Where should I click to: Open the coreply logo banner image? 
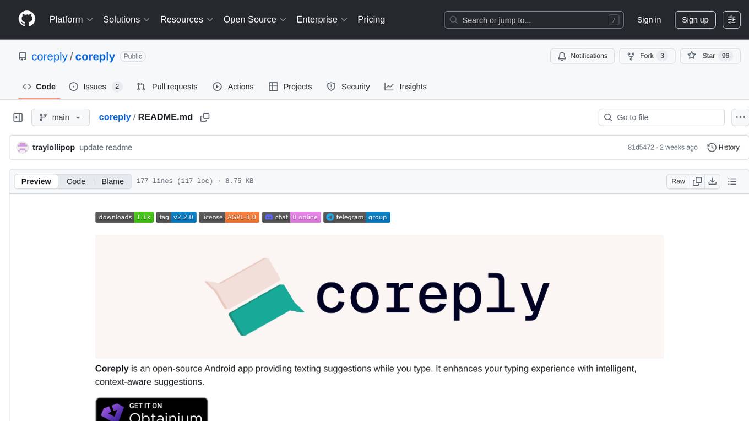(x=379, y=297)
